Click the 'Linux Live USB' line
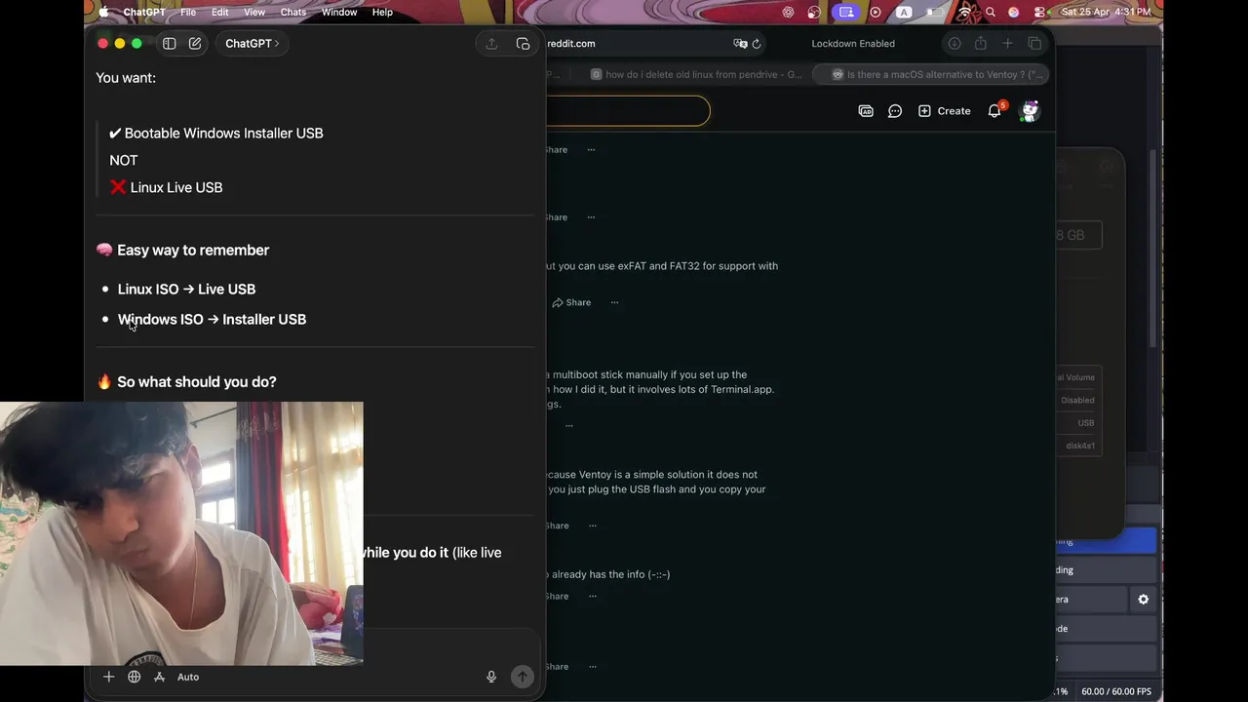The image size is (1248, 702). (x=176, y=187)
